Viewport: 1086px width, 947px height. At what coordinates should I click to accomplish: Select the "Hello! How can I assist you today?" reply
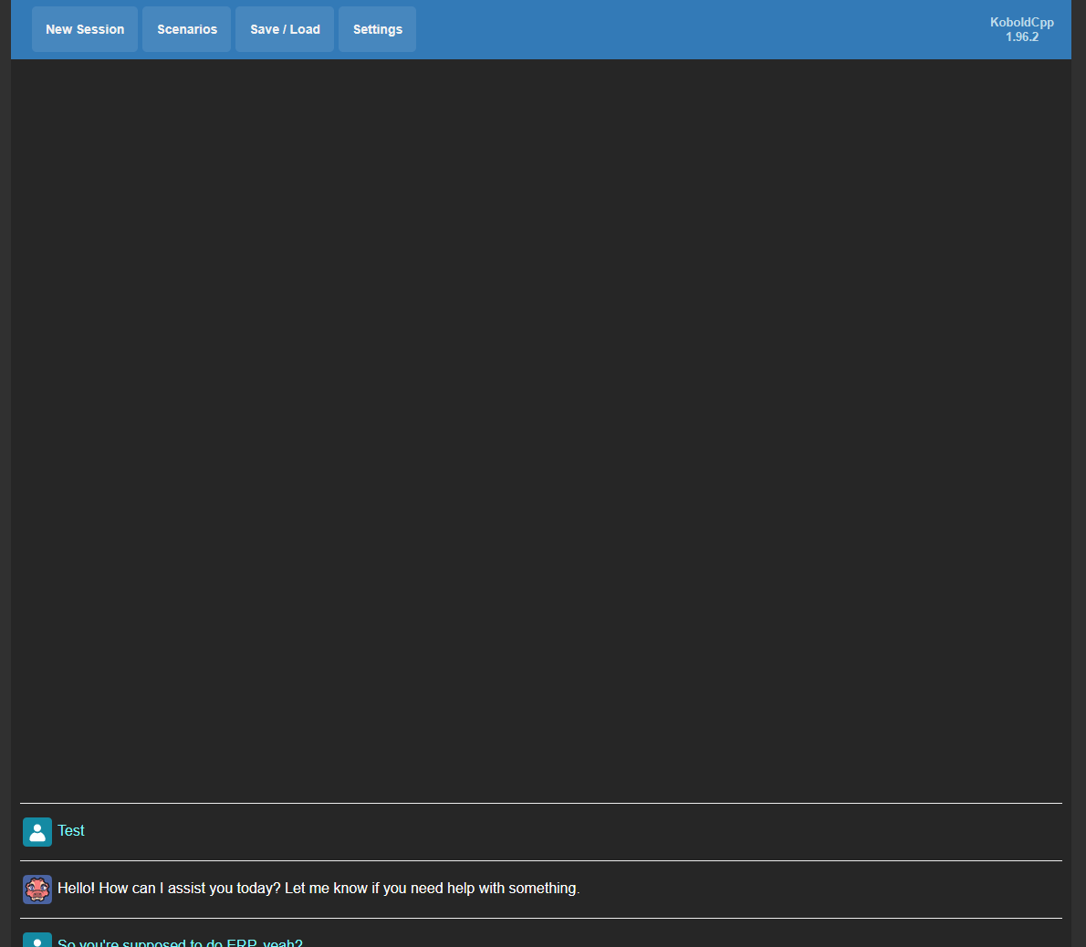[x=318, y=889]
